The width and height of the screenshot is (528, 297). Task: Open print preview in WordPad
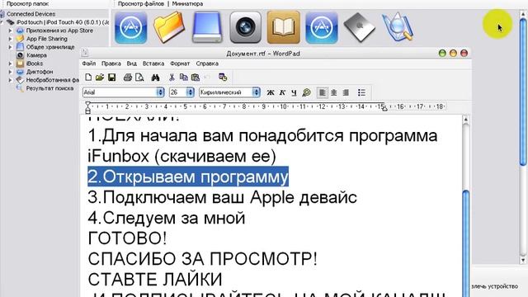tap(139, 78)
